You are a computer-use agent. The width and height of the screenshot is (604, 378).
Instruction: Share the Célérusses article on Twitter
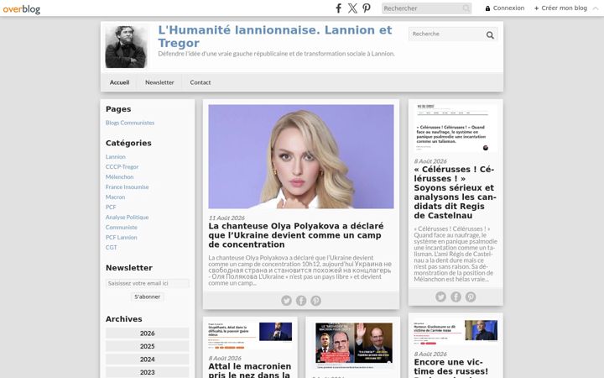coord(440,297)
